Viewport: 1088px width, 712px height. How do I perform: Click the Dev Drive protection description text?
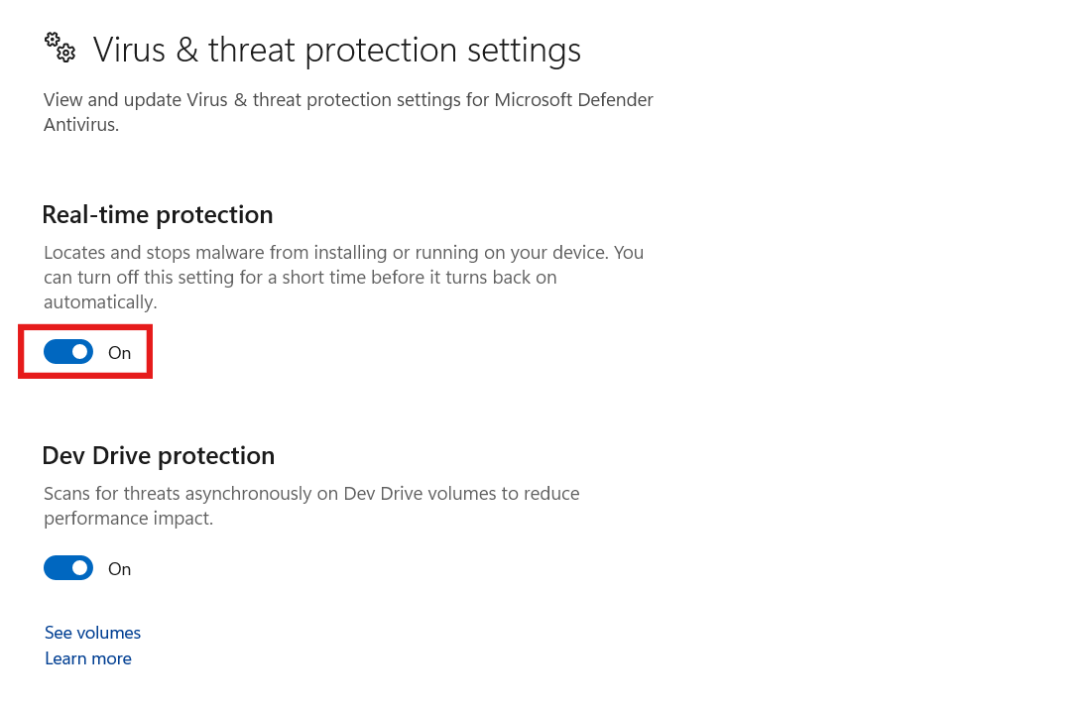(x=311, y=505)
